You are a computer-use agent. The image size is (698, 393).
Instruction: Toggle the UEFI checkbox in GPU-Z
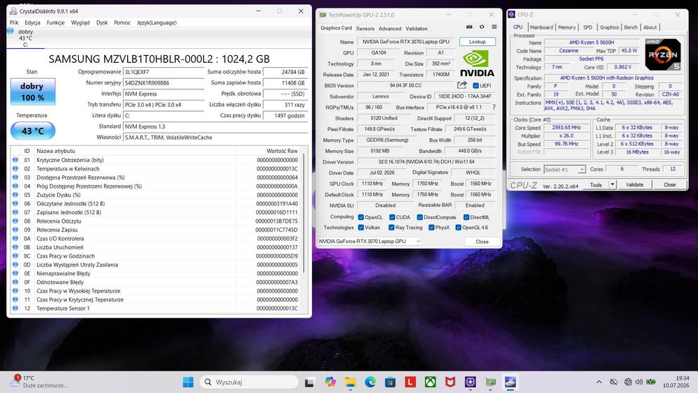tap(476, 85)
